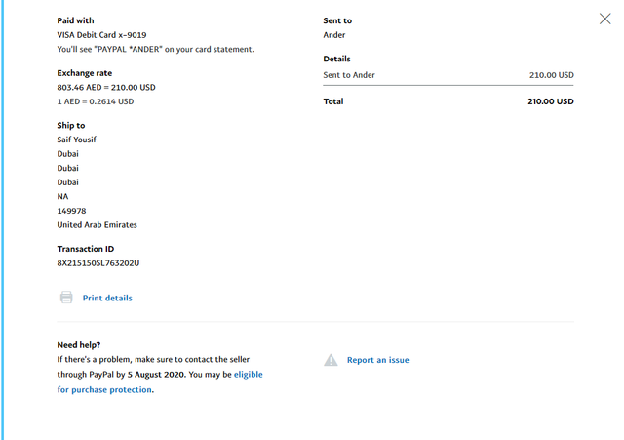
Task: Click the 5 August 2020 deadline date
Action: pos(156,375)
